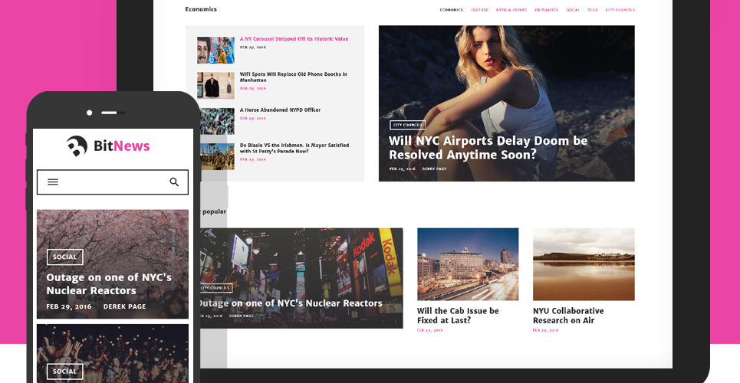Open the Culture menu item
This screenshot has height=383, width=740.
pos(479,10)
